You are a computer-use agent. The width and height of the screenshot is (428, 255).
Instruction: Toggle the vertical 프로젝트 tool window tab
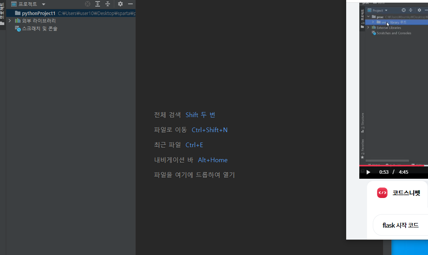coord(2,13)
